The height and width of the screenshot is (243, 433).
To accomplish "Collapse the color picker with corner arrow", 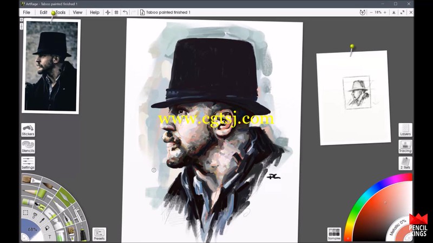I will tap(409, 238).
